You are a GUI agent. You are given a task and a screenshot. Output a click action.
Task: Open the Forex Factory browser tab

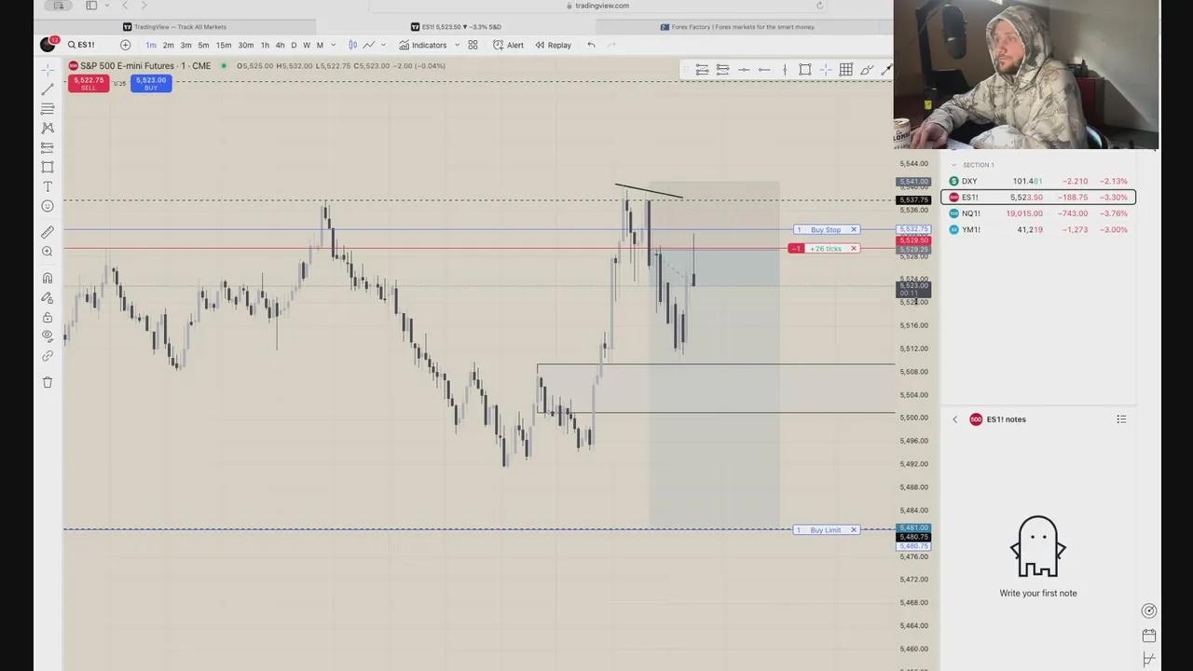[738, 27]
